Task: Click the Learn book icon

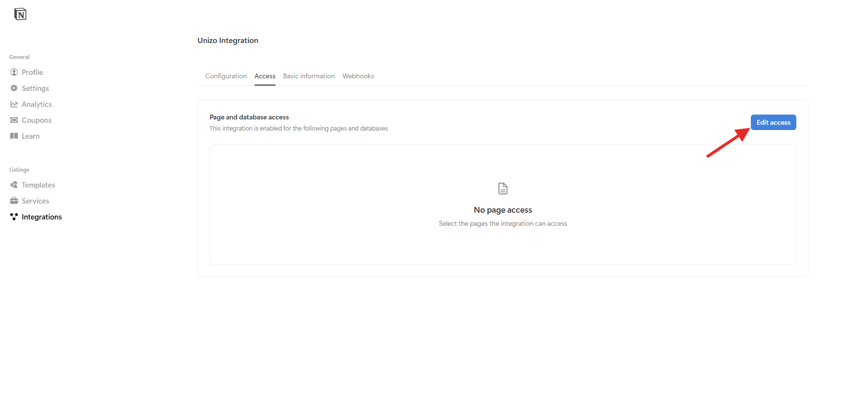Action: pyautogui.click(x=14, y=136)
